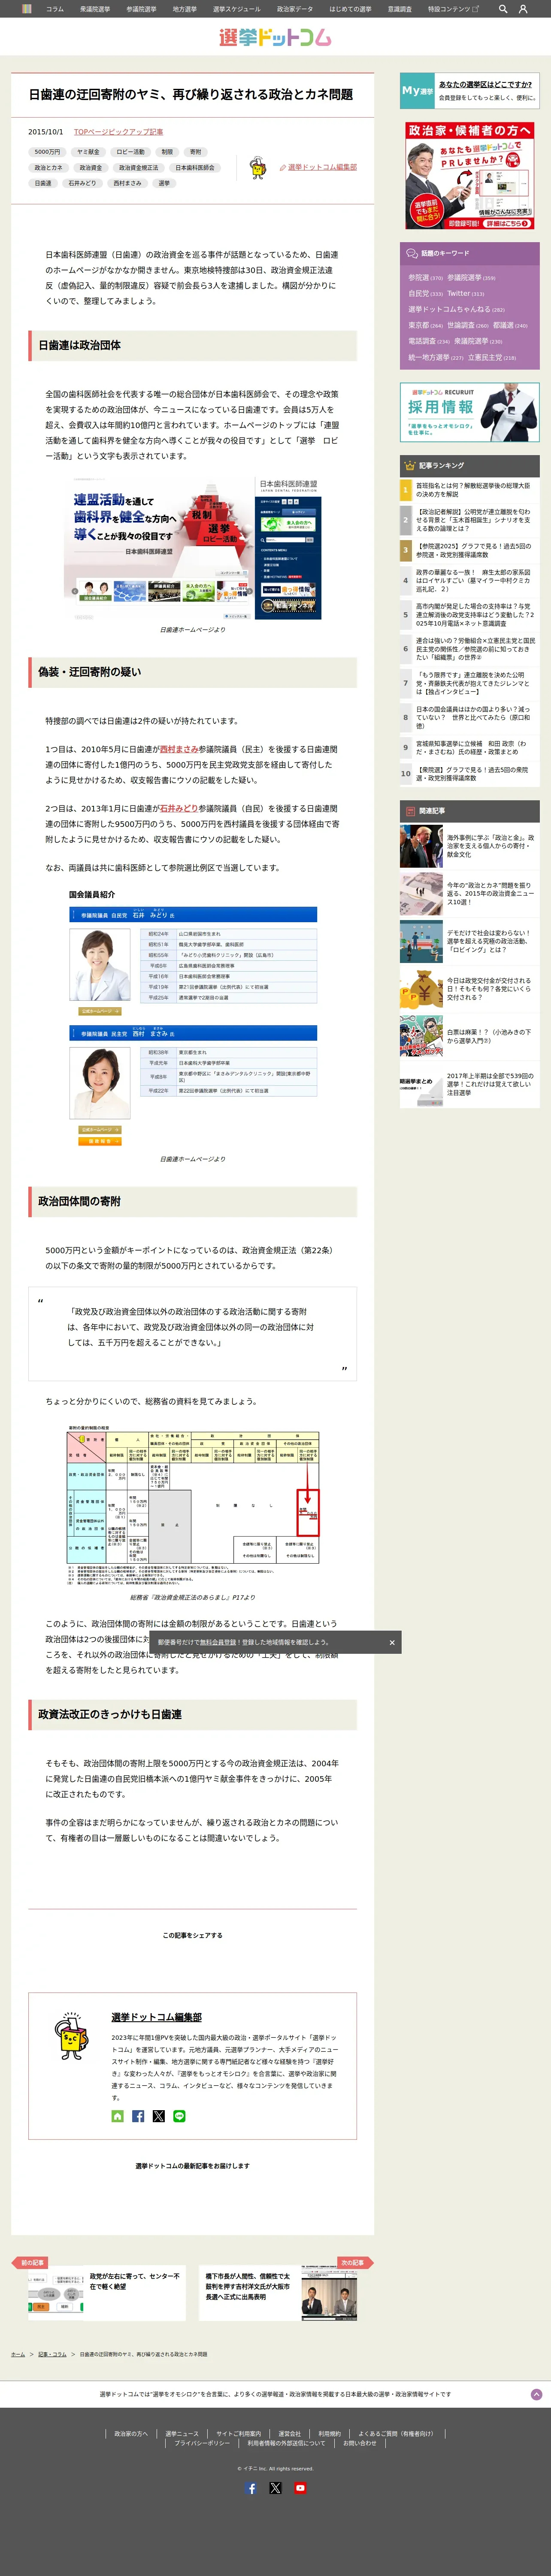Open the author's X icon in author box
The image size is (551, 2576).
[159, 2116]
